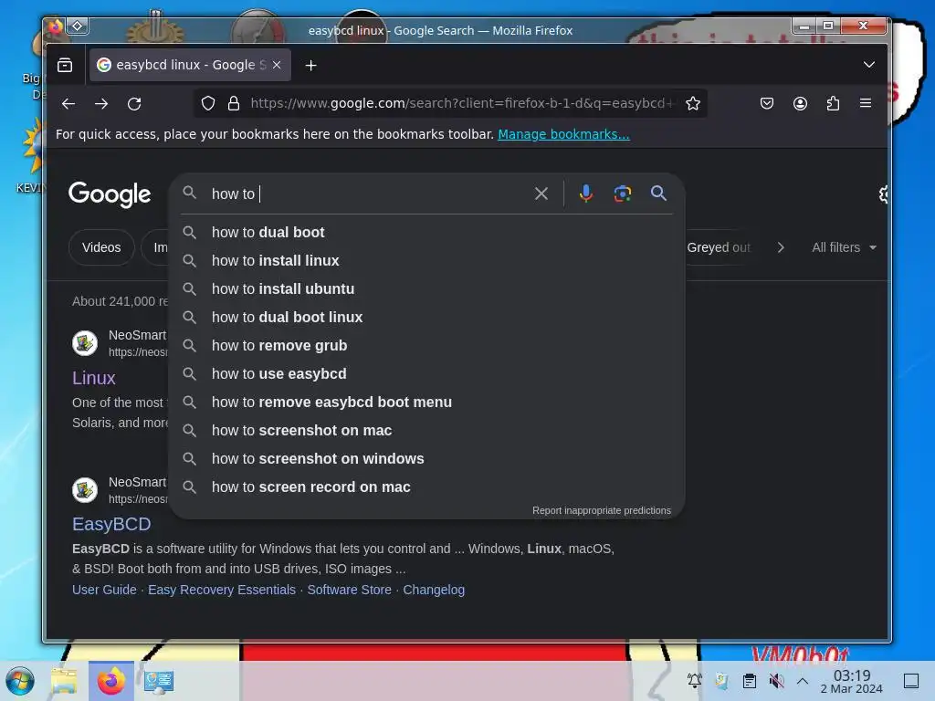The width and height of the screenshot is (935, 701).
Task: Go back with the browser back arrow
Action: pyautogui.click(x=68, y=104)
